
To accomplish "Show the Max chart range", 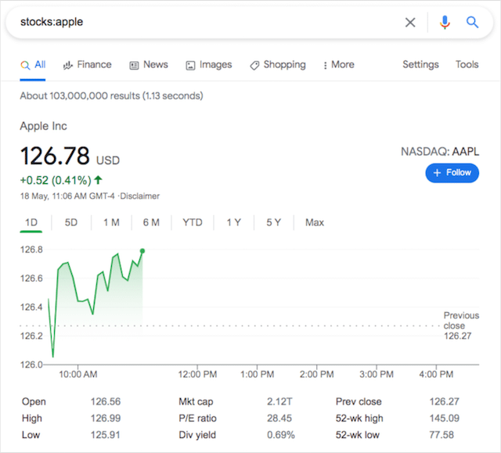I will (315, 222).
